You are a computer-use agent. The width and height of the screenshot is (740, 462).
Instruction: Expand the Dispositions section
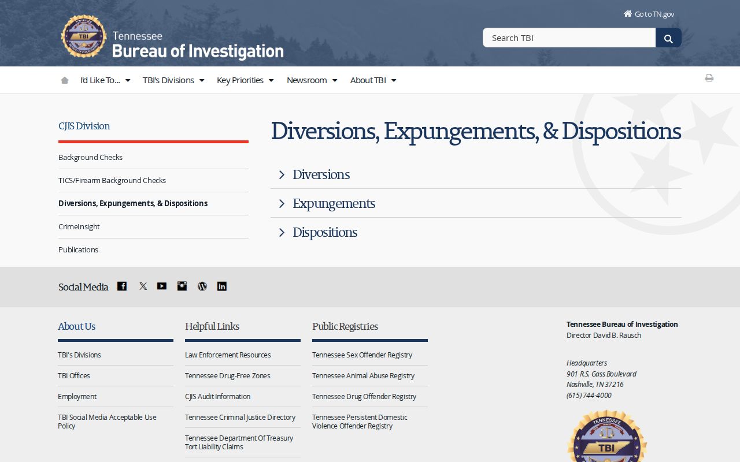[x=476, y=232]
